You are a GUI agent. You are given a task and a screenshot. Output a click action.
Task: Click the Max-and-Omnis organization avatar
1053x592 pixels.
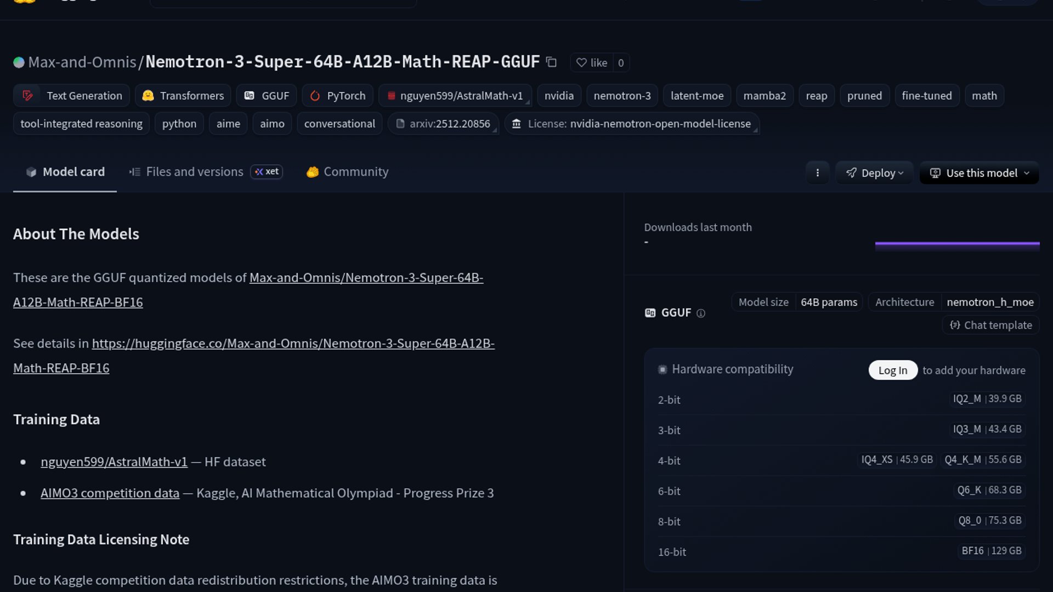coord(19,62)
